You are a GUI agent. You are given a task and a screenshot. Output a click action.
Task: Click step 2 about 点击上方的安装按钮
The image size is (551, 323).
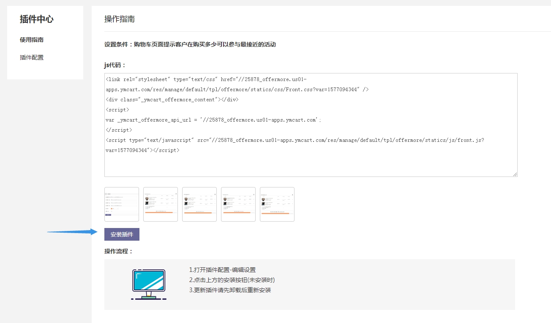click(232, 280)
